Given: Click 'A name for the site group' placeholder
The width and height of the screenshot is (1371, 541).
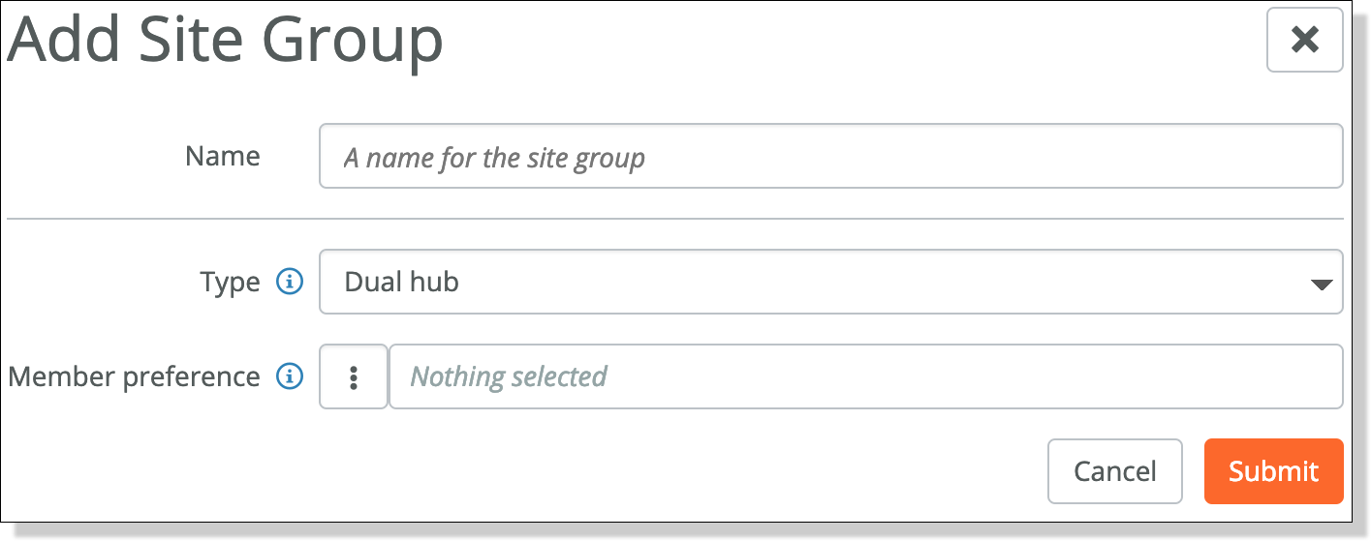Looking at the screenshot, I should [x=494, y=158].
